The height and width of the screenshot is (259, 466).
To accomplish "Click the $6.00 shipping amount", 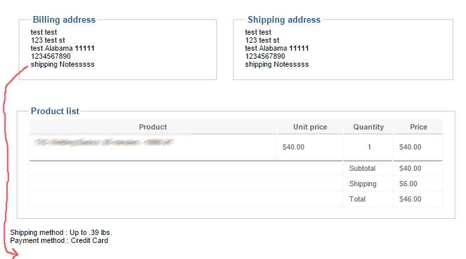I will pyautogui.click(x=408, y=184).
